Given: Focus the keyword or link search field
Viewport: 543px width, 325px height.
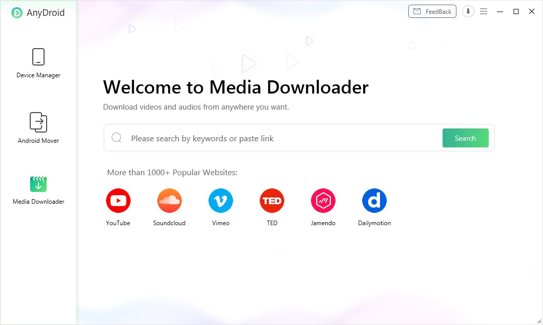Looking at the screenshot, I should 282,138.
